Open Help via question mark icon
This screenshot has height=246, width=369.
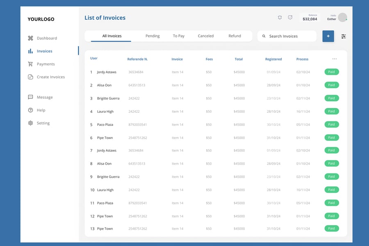[30, 110]
